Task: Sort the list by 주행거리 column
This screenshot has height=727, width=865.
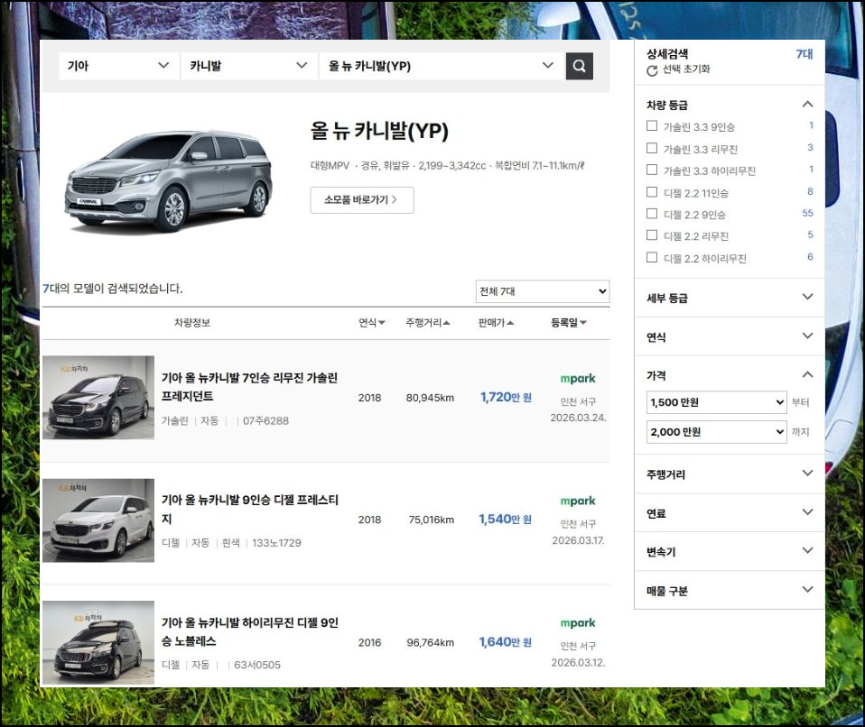Action: point(428,322)
